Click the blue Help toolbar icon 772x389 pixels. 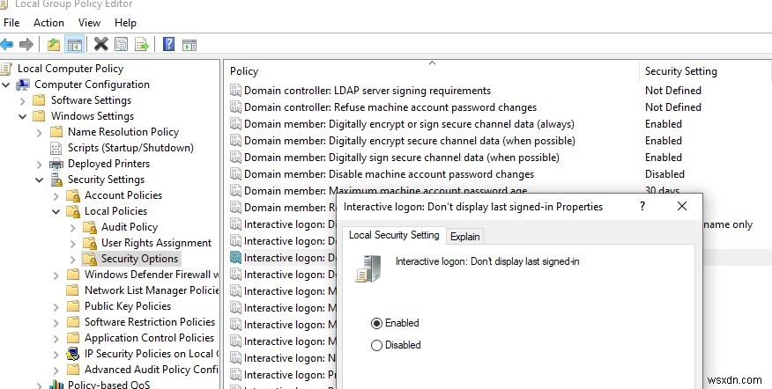[168, 44]
